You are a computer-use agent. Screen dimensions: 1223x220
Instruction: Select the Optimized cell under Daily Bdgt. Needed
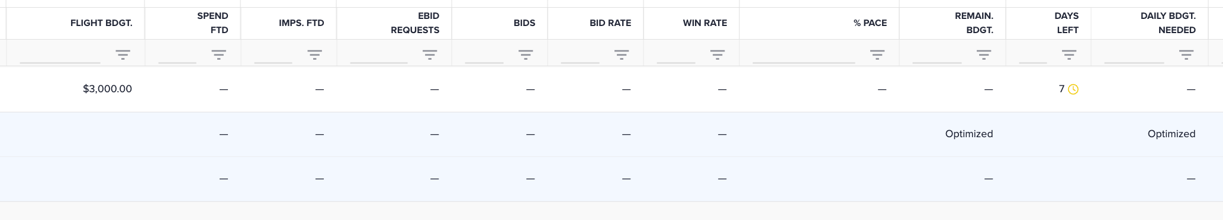pyautogui.click(x=1171, y=134)
